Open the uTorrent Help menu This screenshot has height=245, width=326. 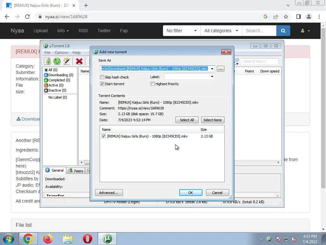76,53
